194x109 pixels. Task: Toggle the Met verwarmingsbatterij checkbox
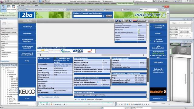(139, 32)
